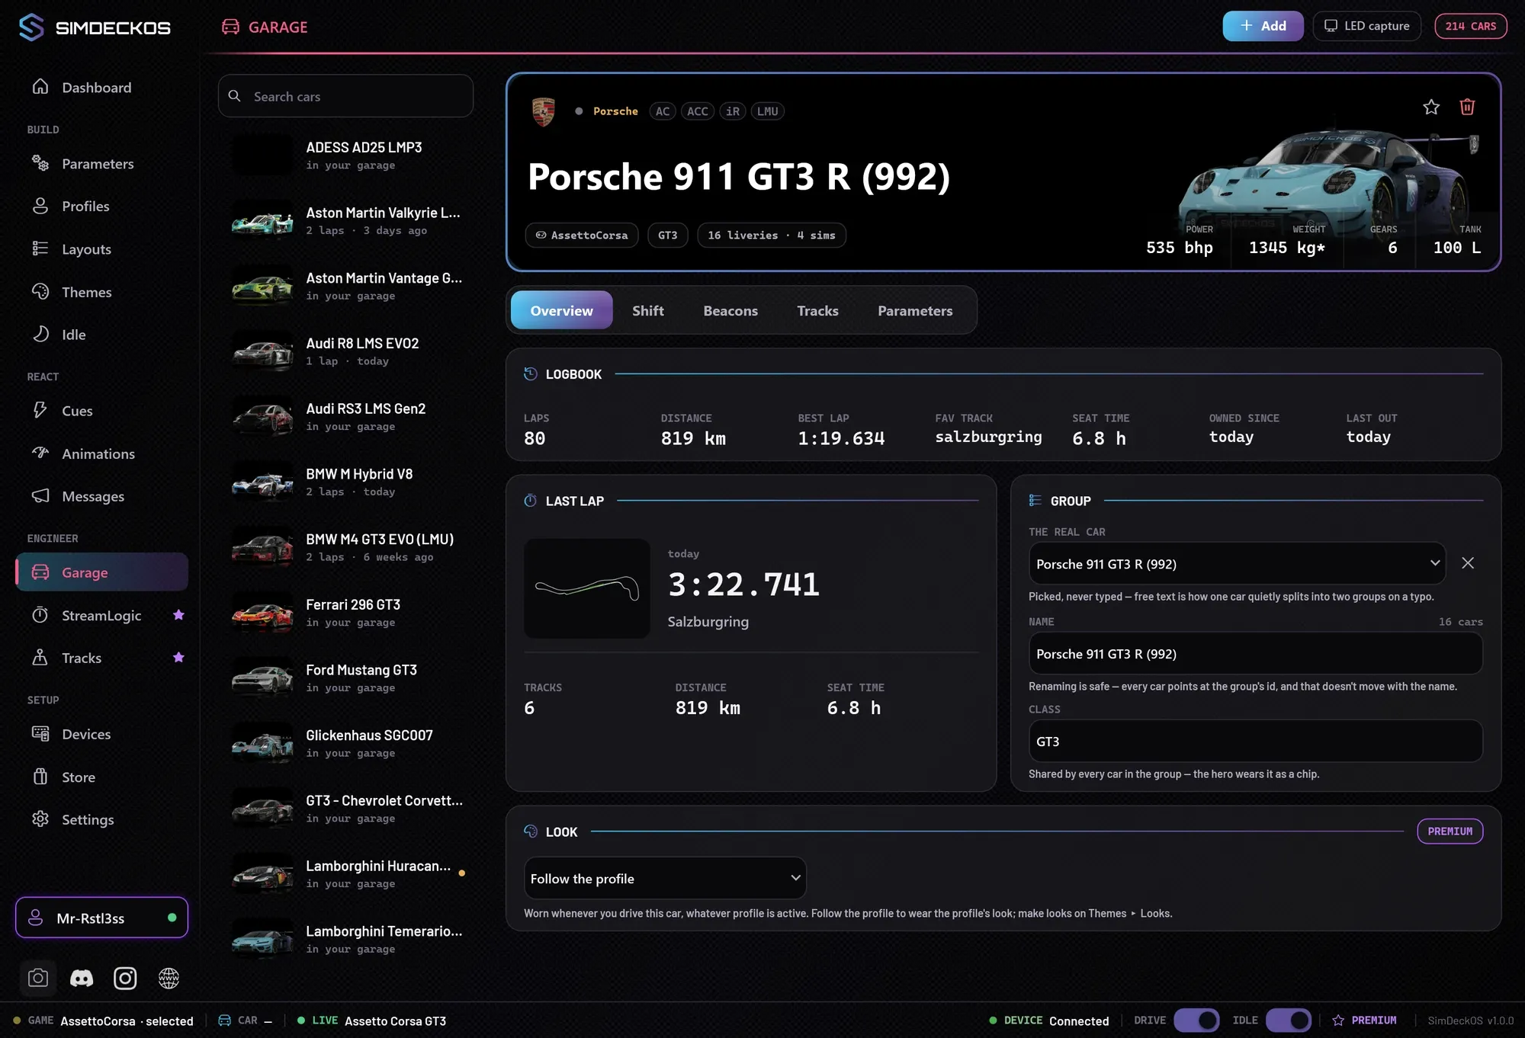Select the Ferrari 296 GT3 car row
This screenshot has height=1038, width=1525.
point(346,613)
